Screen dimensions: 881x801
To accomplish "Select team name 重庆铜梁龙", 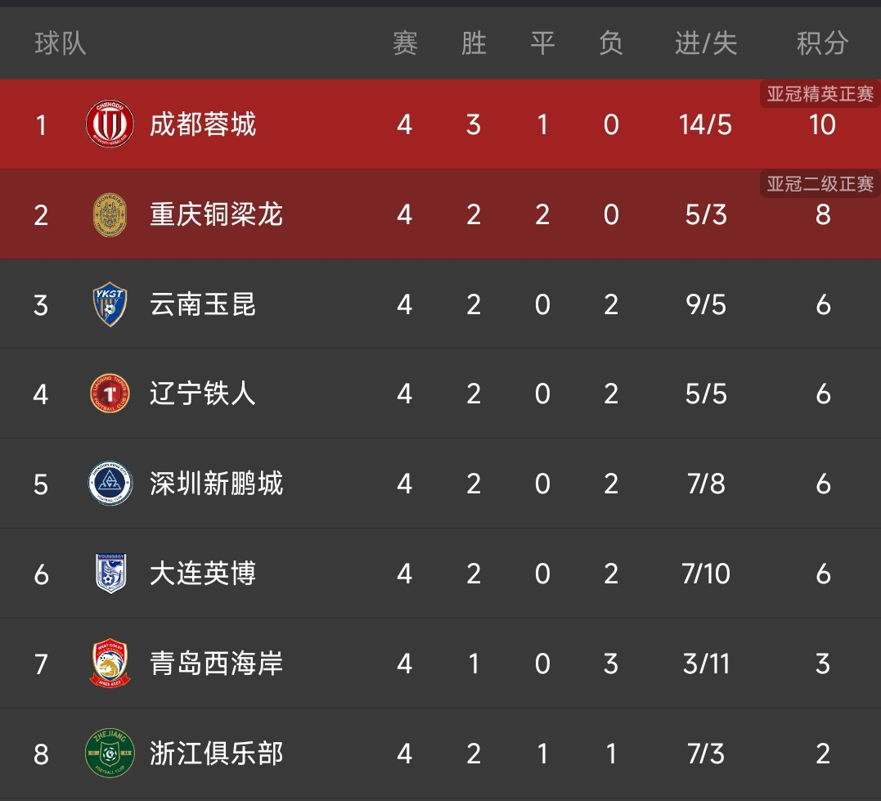I will click(x=216, y=214).
